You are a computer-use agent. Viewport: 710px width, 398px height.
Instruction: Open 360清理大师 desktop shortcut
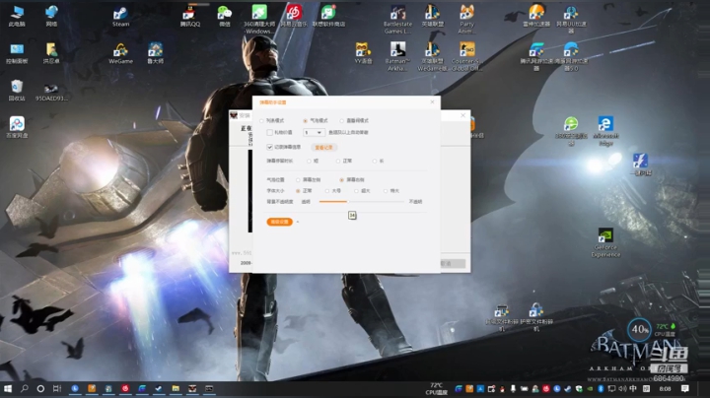(x=259, y=20)
